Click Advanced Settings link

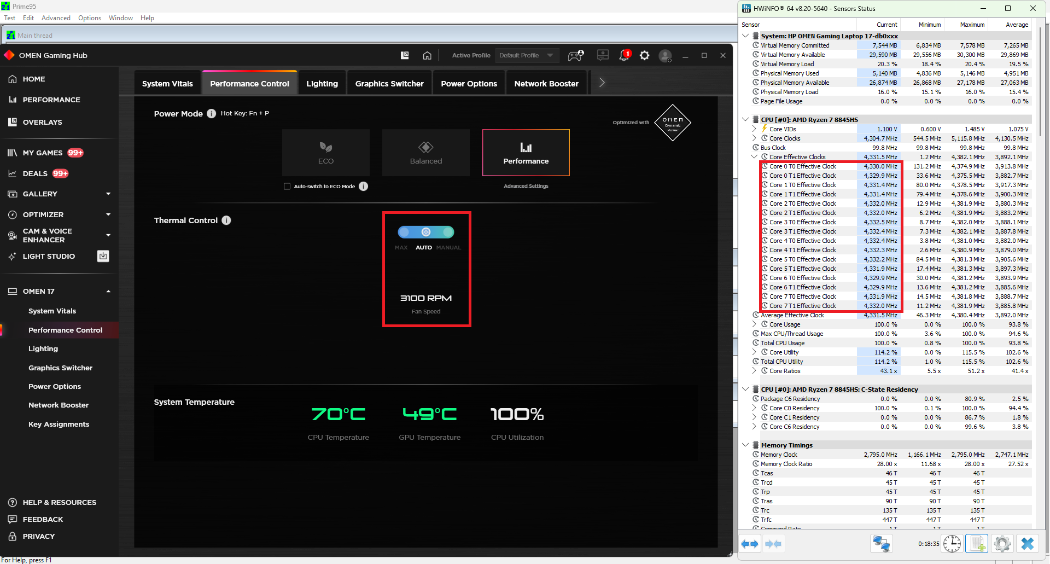click(x=526, y=186)
